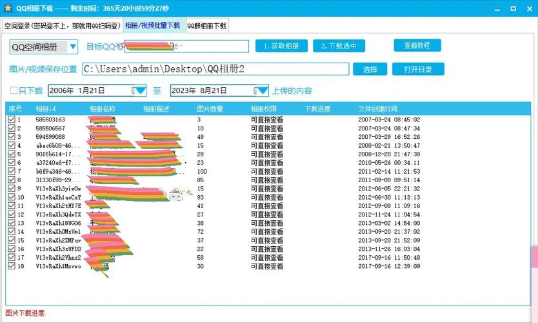Image resolution: width=538 pixels, height=323 pixels.
Task: Toggle checkbox for row 12 V13vRaXh3QdwTX
Action: 12,214
